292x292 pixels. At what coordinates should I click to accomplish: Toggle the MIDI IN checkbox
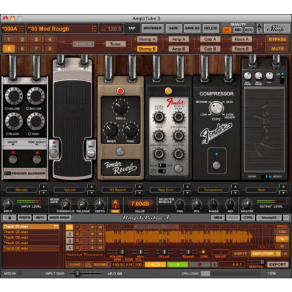(x=19, y=273)
